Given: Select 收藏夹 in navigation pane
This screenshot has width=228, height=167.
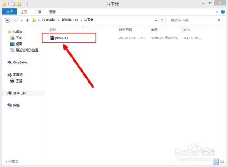Looking at the screenshot, I should tap(18, 31).
